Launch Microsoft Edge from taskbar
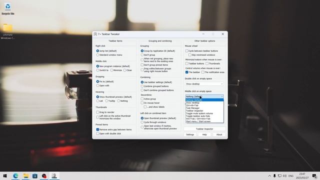This screenshot has width=320, height=180. 15,175
